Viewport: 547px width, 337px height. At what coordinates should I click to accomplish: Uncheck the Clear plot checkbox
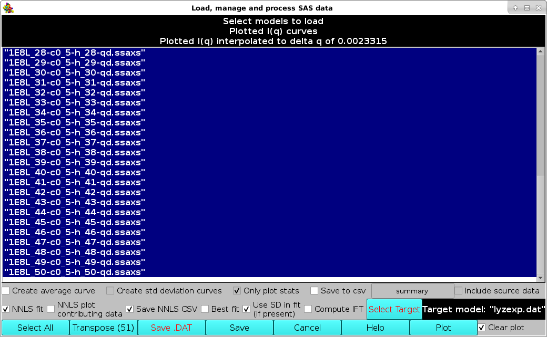point(482,328)
